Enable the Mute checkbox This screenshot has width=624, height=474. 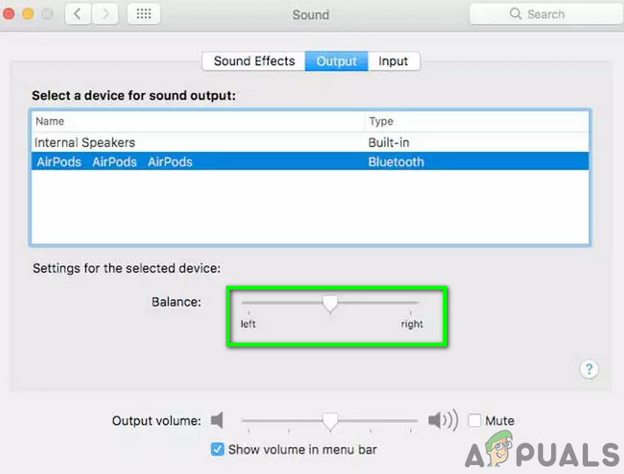tap(475, 420)
